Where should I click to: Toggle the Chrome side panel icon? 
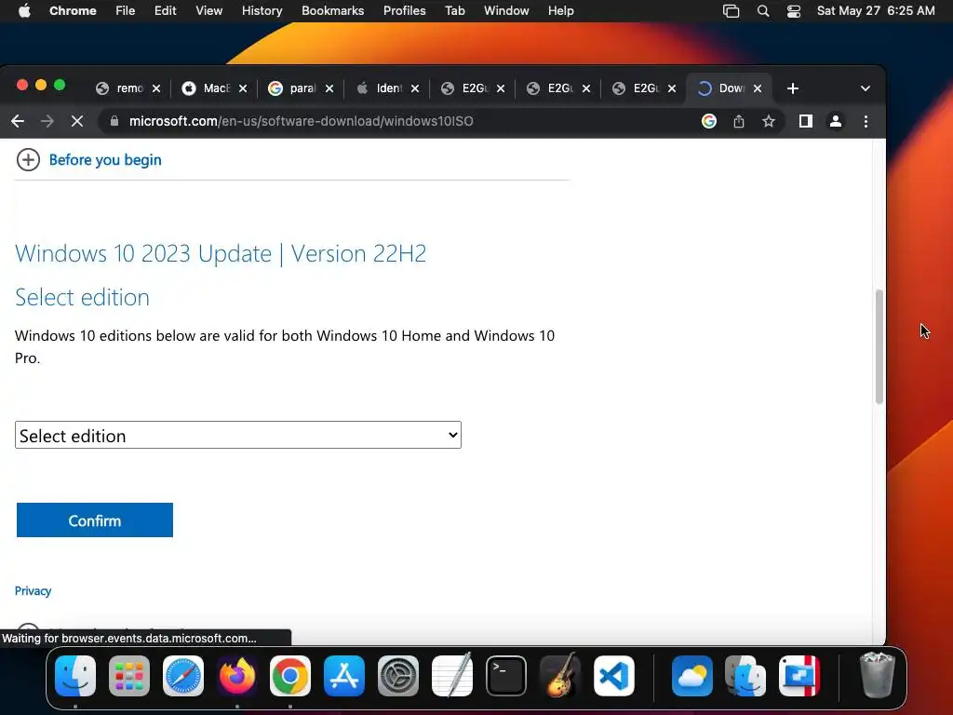coord(806,121)
